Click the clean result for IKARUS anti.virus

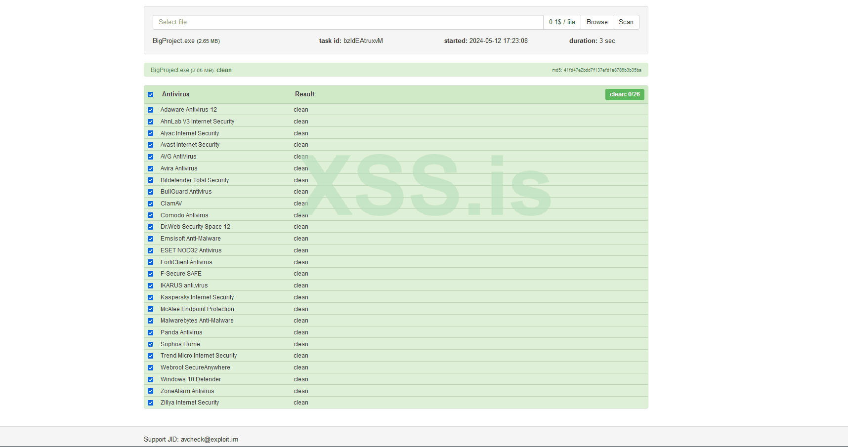click(301, 285)
